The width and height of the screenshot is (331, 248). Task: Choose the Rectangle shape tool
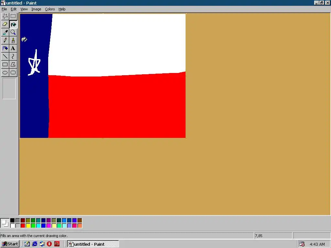[5, 64]
